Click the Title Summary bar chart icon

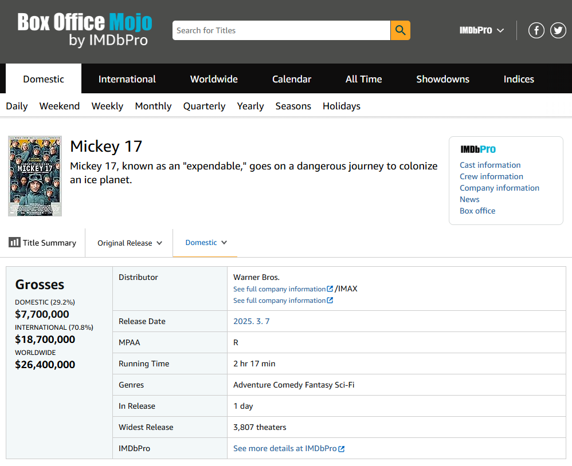click(x=14, y=242)
